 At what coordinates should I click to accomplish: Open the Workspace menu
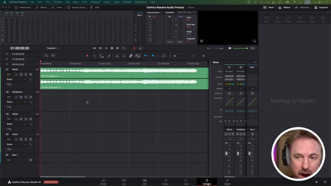141,2
